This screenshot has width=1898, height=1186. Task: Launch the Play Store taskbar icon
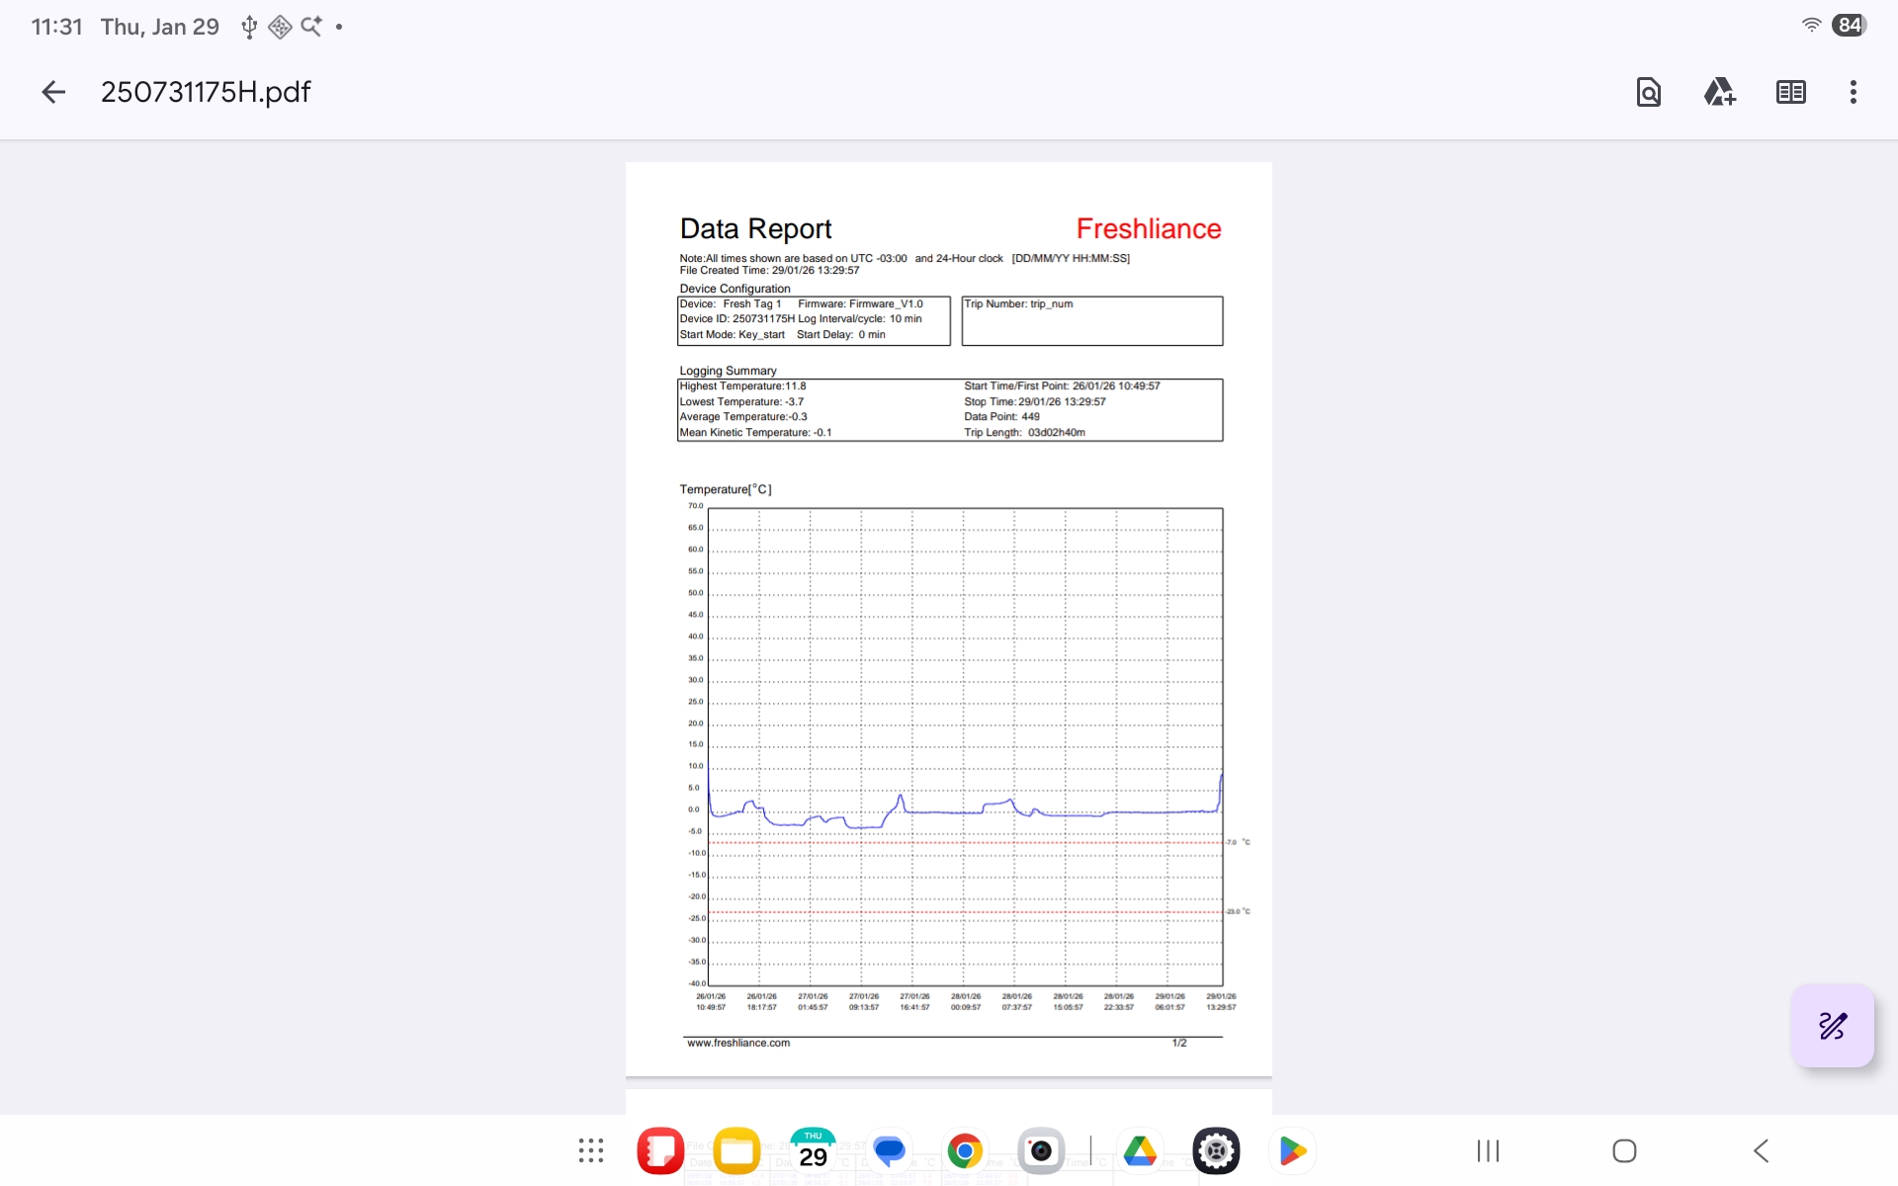coord(1292,1150)
